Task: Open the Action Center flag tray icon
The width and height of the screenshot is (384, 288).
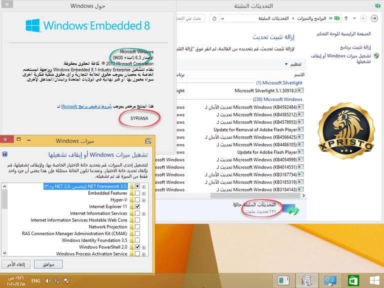Action: coord(66,280)
